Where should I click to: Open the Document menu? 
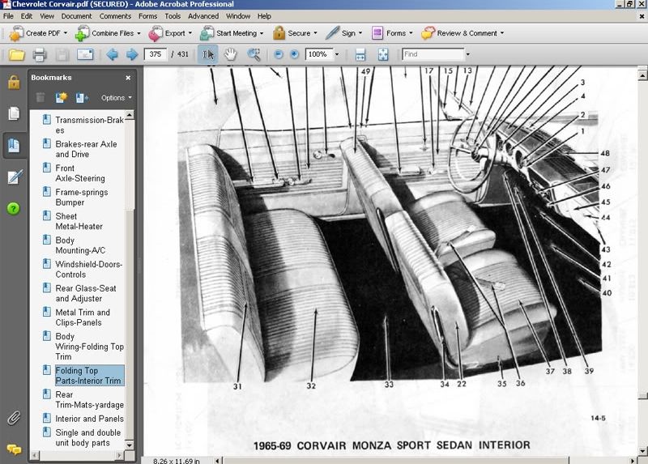[x=76, y=16]
